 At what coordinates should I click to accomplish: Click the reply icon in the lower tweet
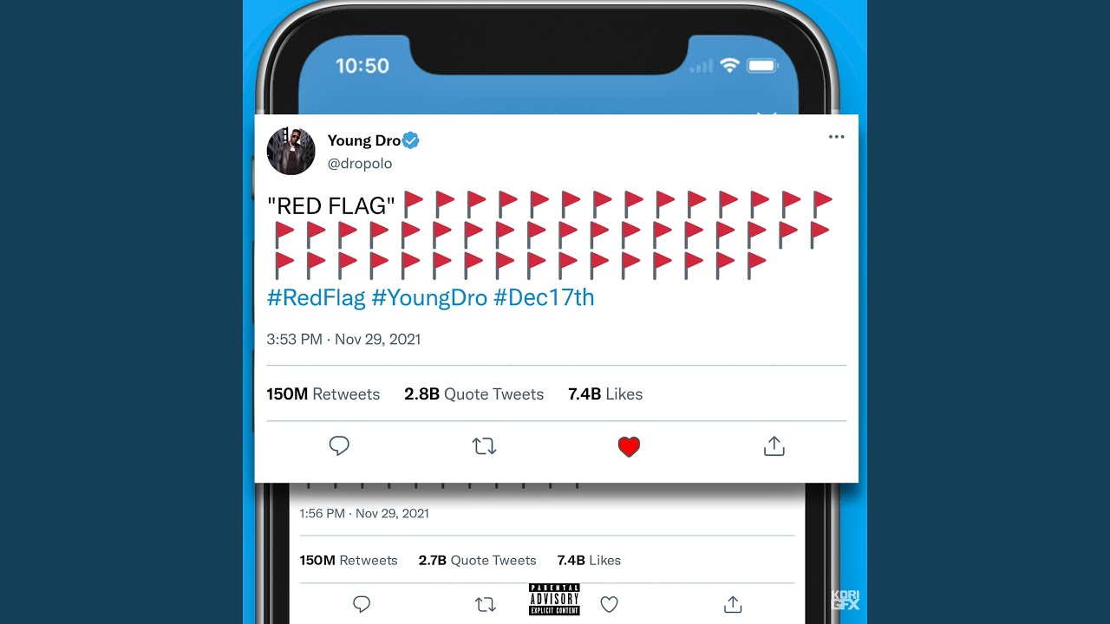click(362, 604)
